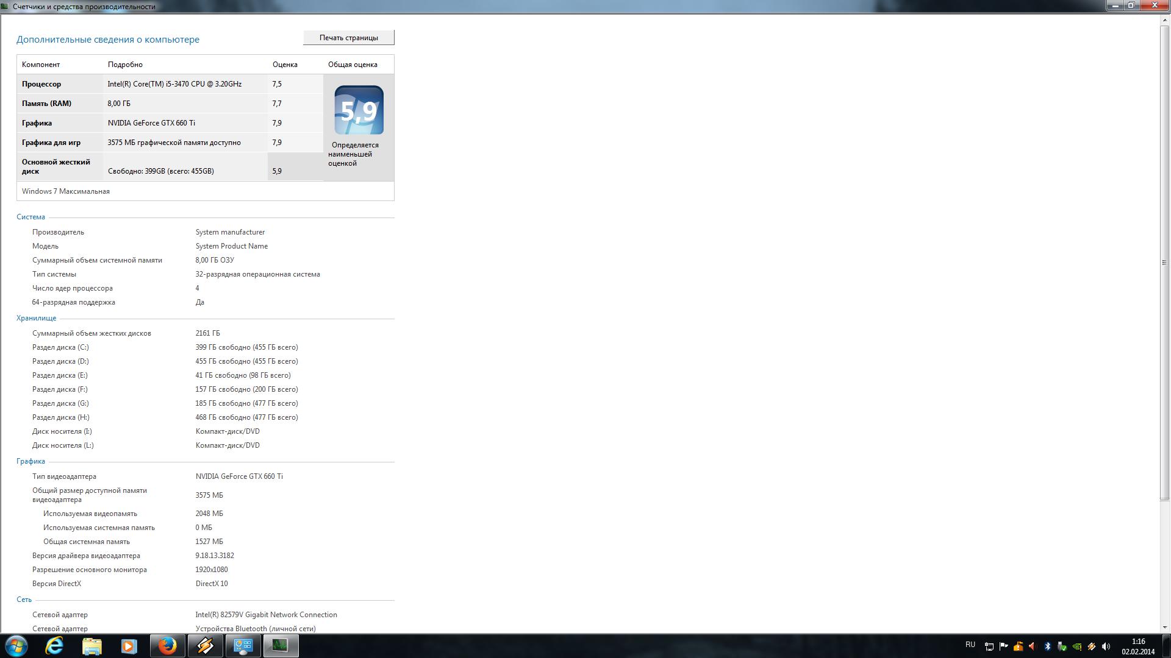This screenshot has width=1171, height=658.
Task: Click Intel(R) 82579V Gigabit Network Connection
Action: 266,615
